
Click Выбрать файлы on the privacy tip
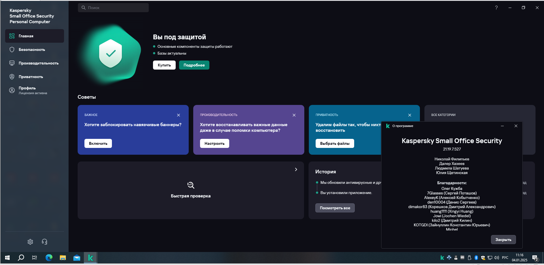click(335, 143)
